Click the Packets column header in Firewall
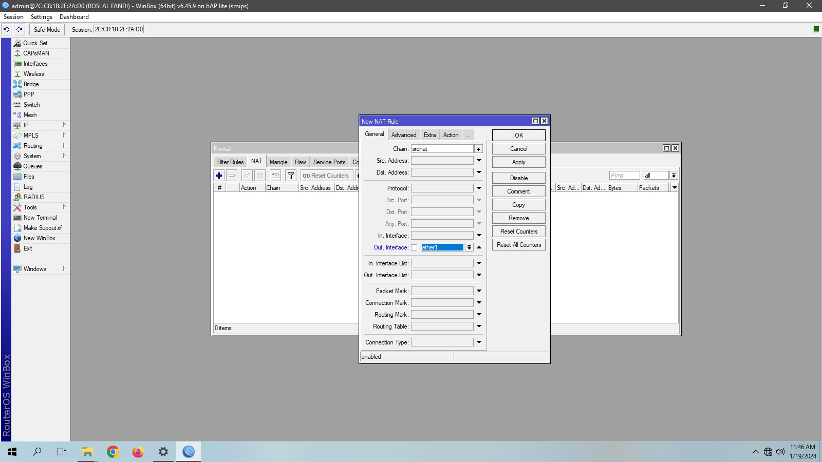The height and width of the screenshot is (462, 822). pos(653,188)
